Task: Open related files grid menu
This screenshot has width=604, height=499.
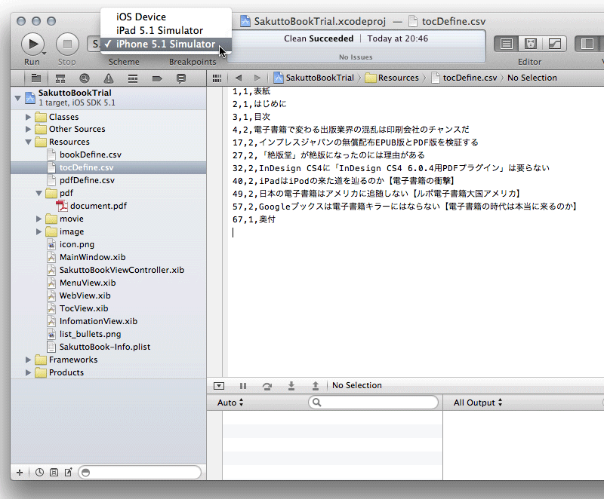Action: pos(217,78)
